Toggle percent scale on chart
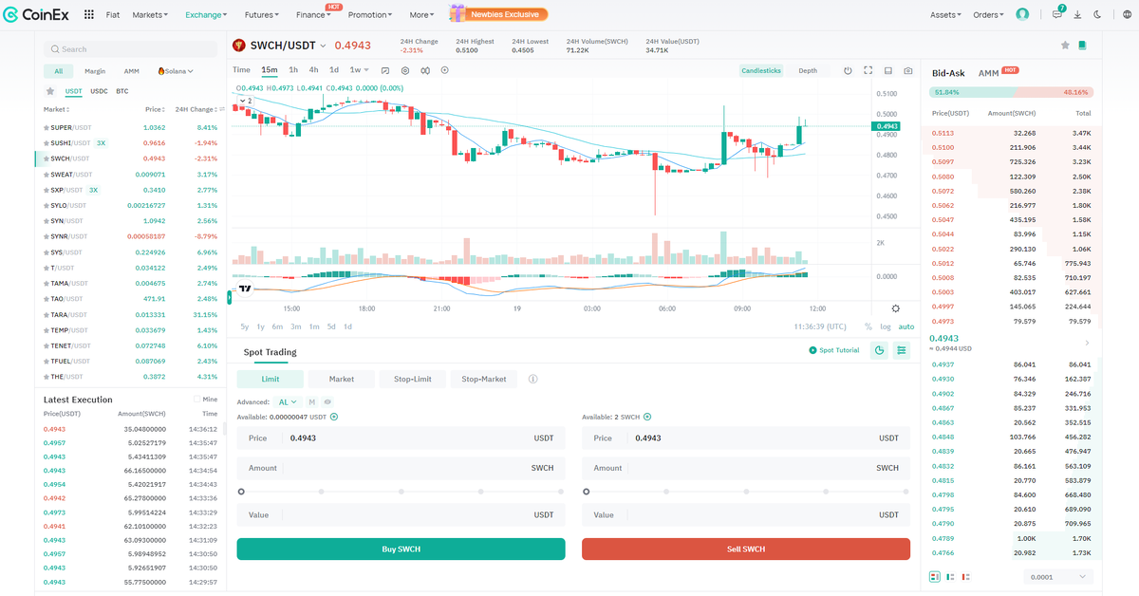 coord(868,326)
